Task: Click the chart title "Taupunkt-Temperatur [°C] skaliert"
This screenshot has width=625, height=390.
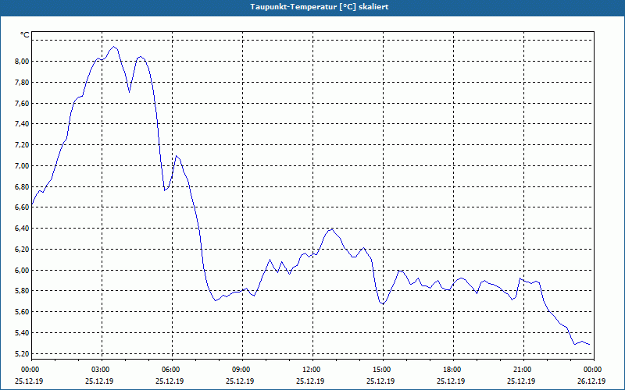Action: (320, 7)
